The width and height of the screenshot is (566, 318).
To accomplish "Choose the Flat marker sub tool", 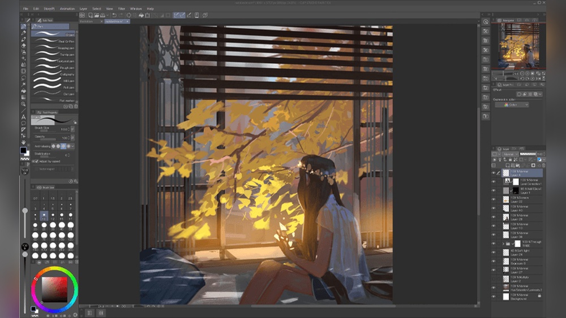I will (53, 100).
